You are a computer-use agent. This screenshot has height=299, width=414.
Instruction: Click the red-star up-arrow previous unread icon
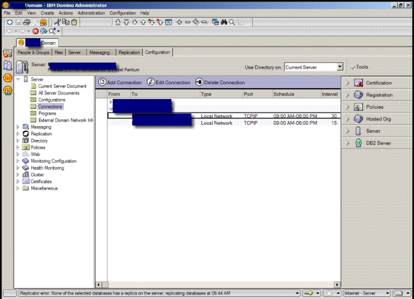(160, 22)
